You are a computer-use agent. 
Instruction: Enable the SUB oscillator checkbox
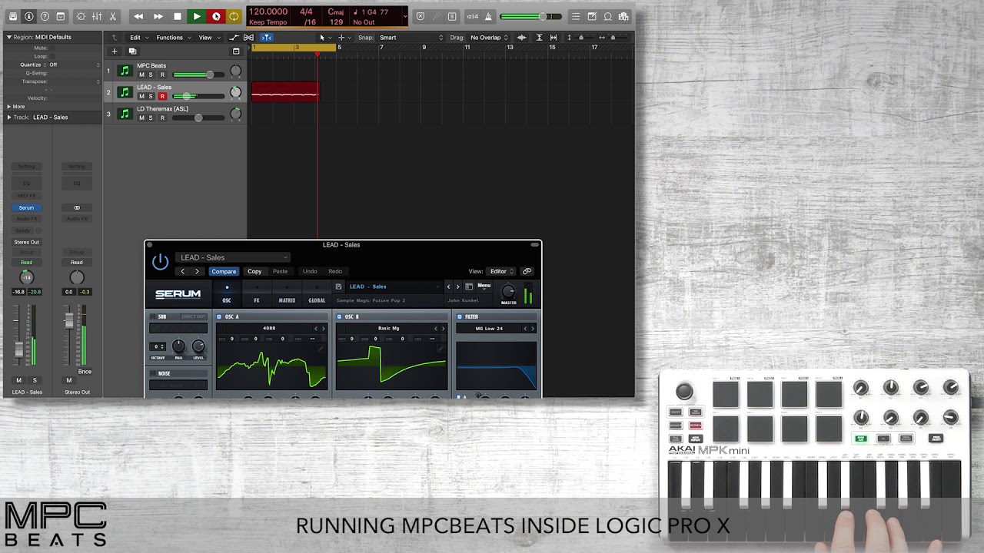(x=152, y=316)
